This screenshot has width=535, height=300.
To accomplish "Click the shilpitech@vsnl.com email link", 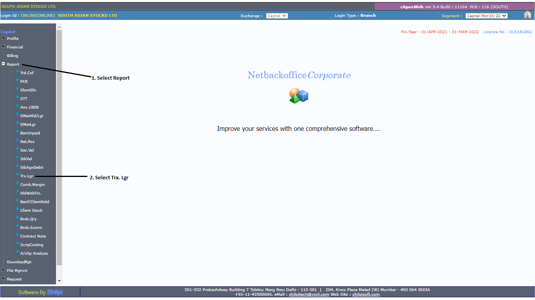I will coord(309,295).
